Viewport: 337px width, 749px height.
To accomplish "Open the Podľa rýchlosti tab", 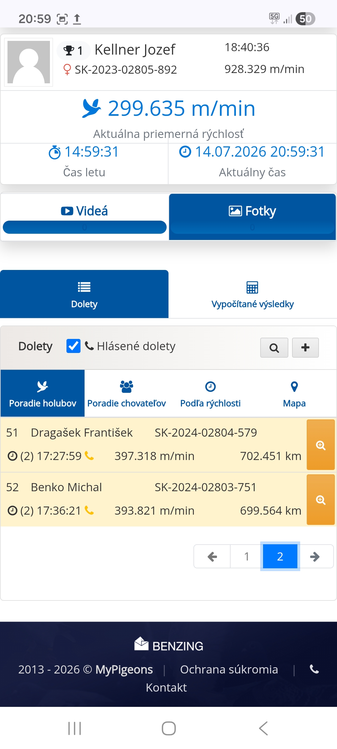I will click(x=210, y=394).
